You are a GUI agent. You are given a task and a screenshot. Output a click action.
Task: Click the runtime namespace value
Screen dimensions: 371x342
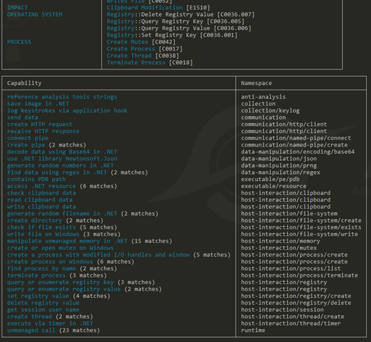click(x=253, y=330)
